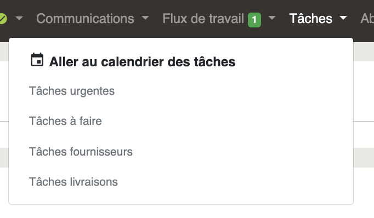This screenshot has width=374, height=218.
Task: Choose Tâches à faire
Action: click(65, 121)
